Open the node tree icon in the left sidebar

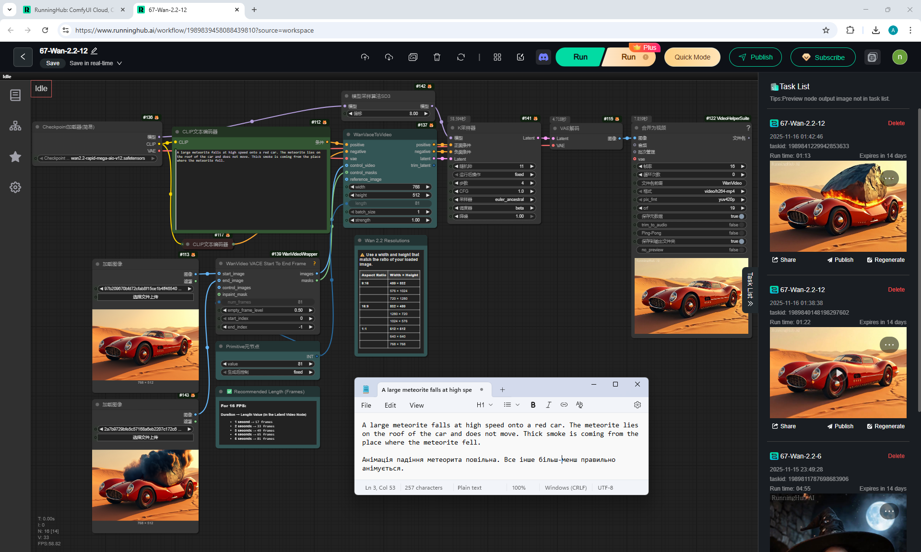[15, 126]
